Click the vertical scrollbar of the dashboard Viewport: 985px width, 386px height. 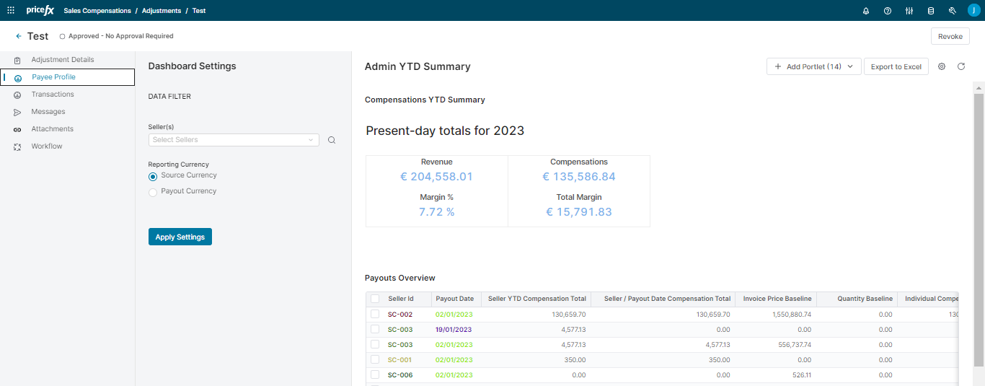(x=979, y=216)
